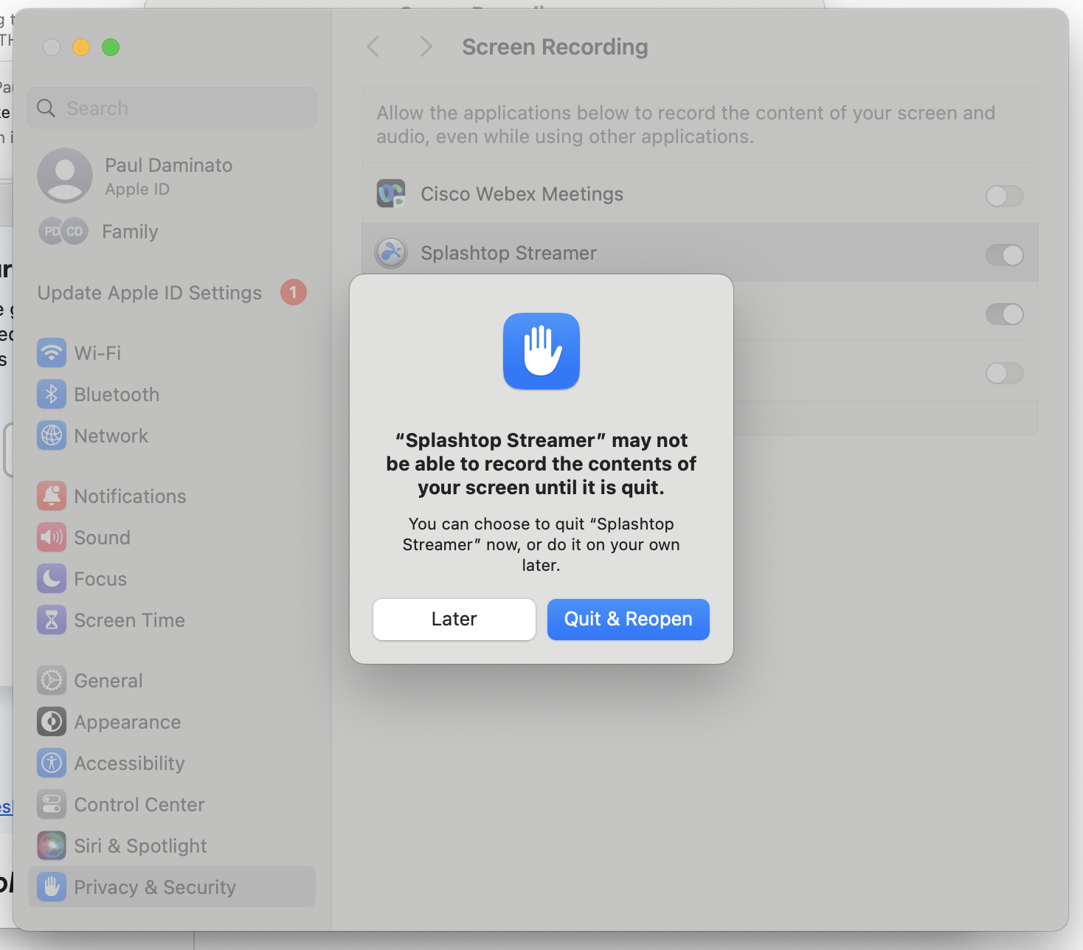Open the Wi-Fi settings pane
Image resolution: width=1083 pixels, height=950 pixels.
172,353
